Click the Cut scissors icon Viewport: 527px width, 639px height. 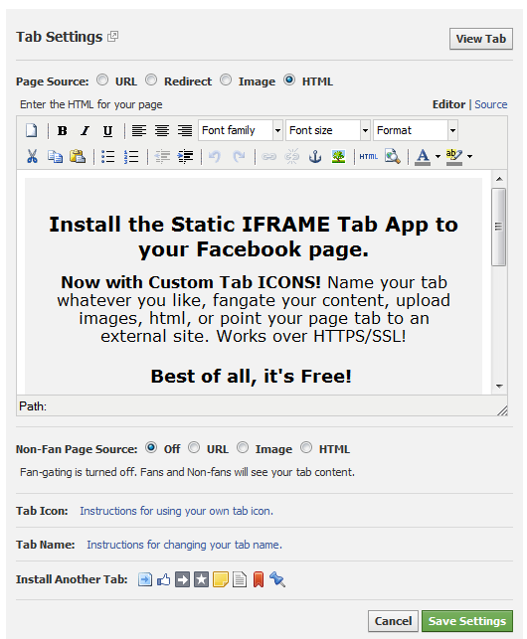(32, 156)
